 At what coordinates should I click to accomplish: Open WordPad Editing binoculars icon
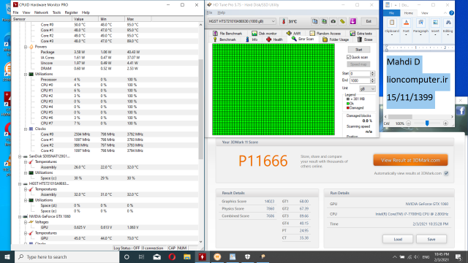pos(448,23)
